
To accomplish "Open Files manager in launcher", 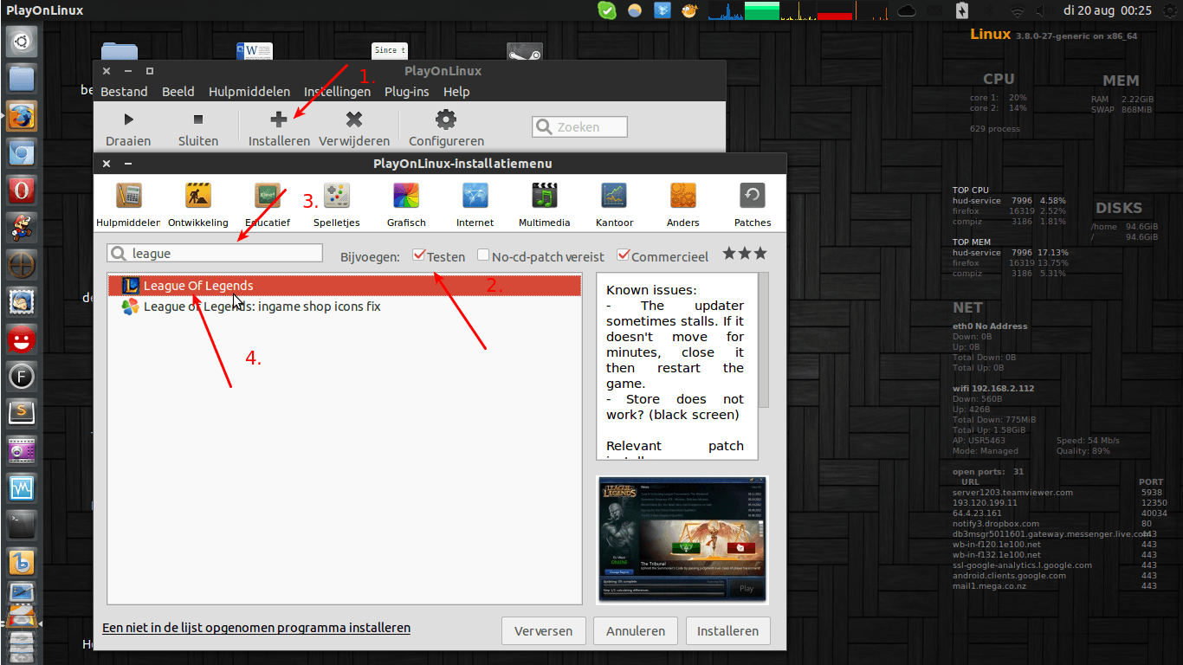I will click(x=22, y=79).
